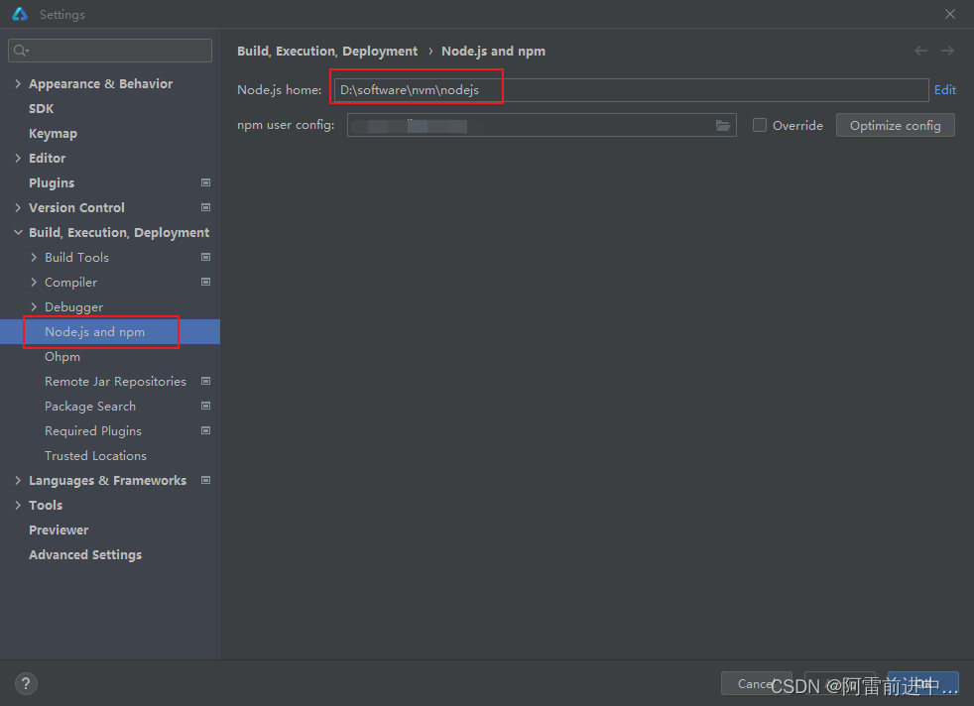Click project-level icon beside Package Search
974x706 pixels.
point(205,407)
